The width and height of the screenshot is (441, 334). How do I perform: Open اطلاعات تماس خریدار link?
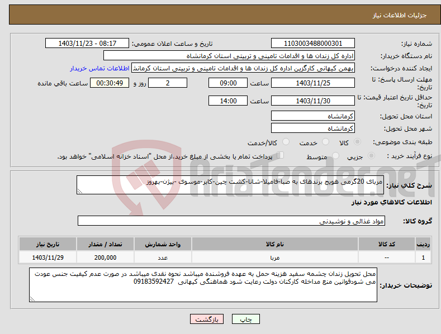tap(99, 68)
